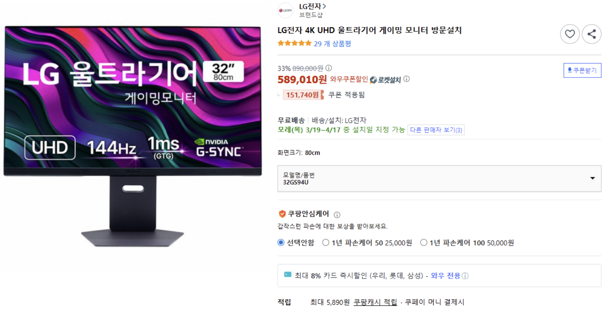Click the share icon button
The height and width of the screenshot is (310, 613).
592,34
